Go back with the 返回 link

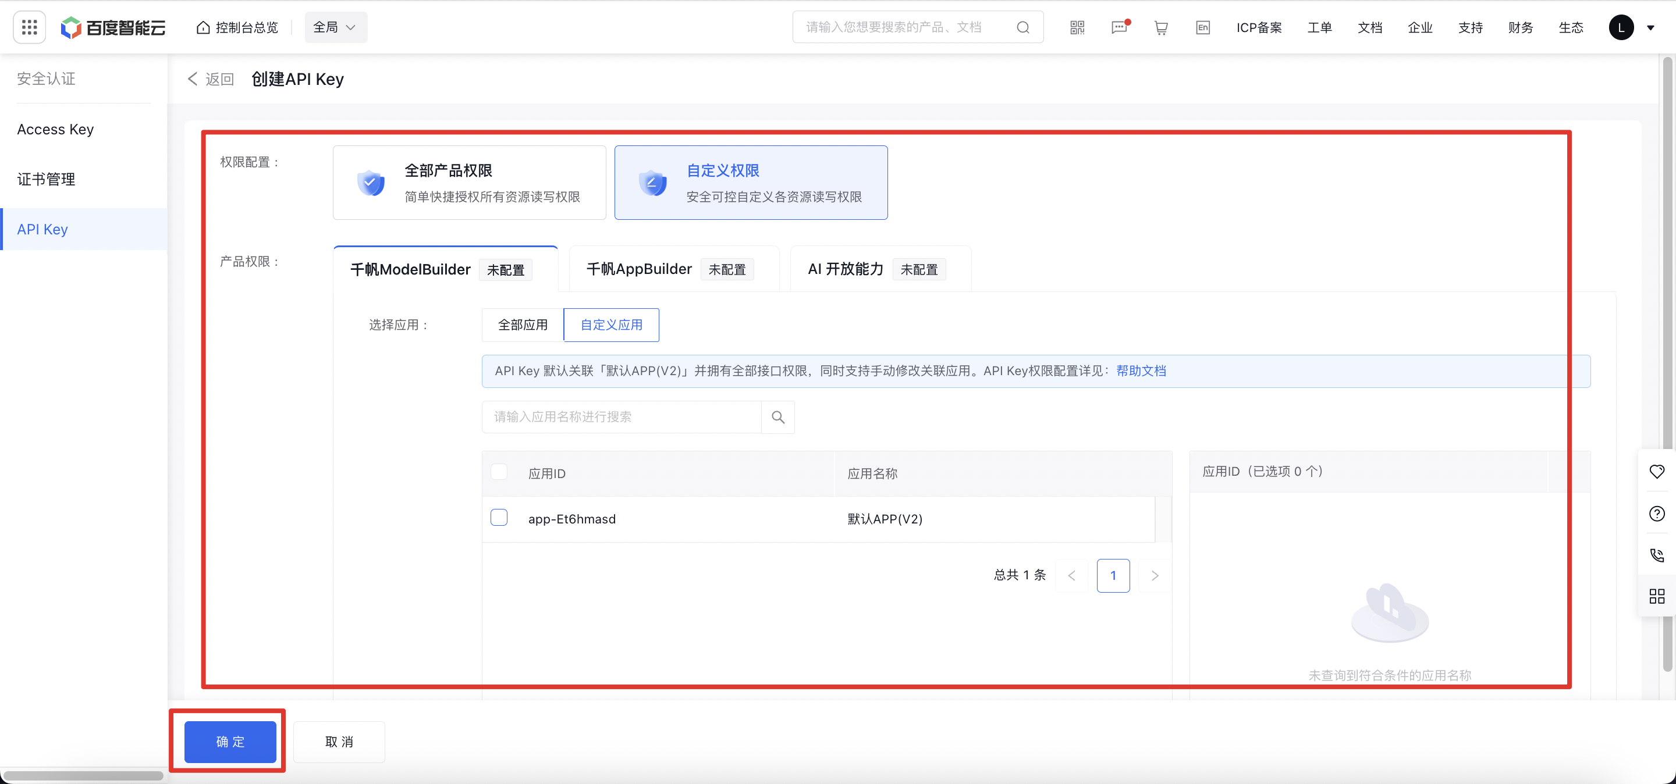tap(211, 79)
